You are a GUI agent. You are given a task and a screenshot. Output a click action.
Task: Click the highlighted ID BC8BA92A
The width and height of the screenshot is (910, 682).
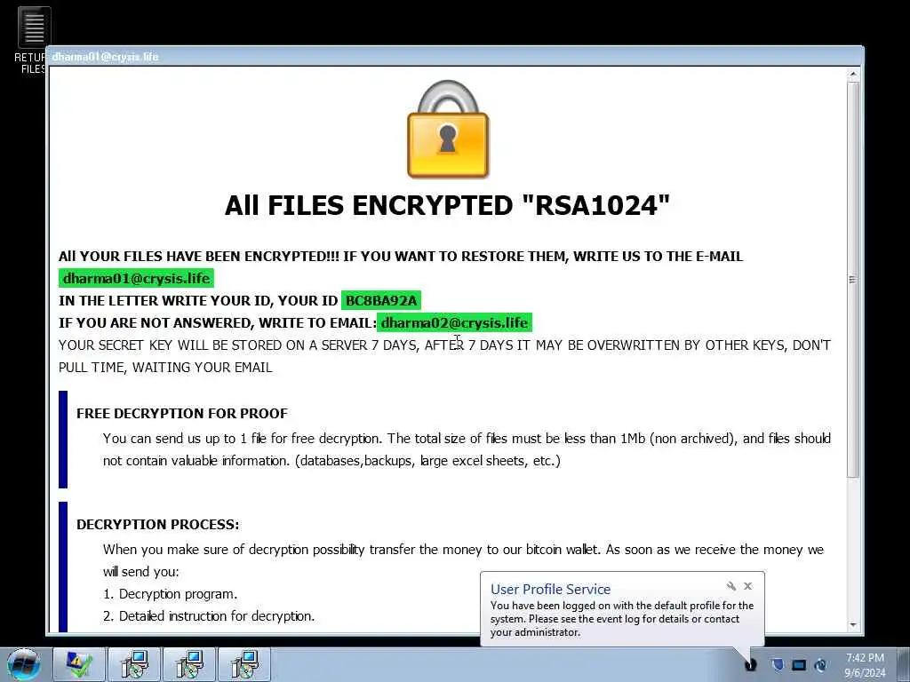coord(381,300)
